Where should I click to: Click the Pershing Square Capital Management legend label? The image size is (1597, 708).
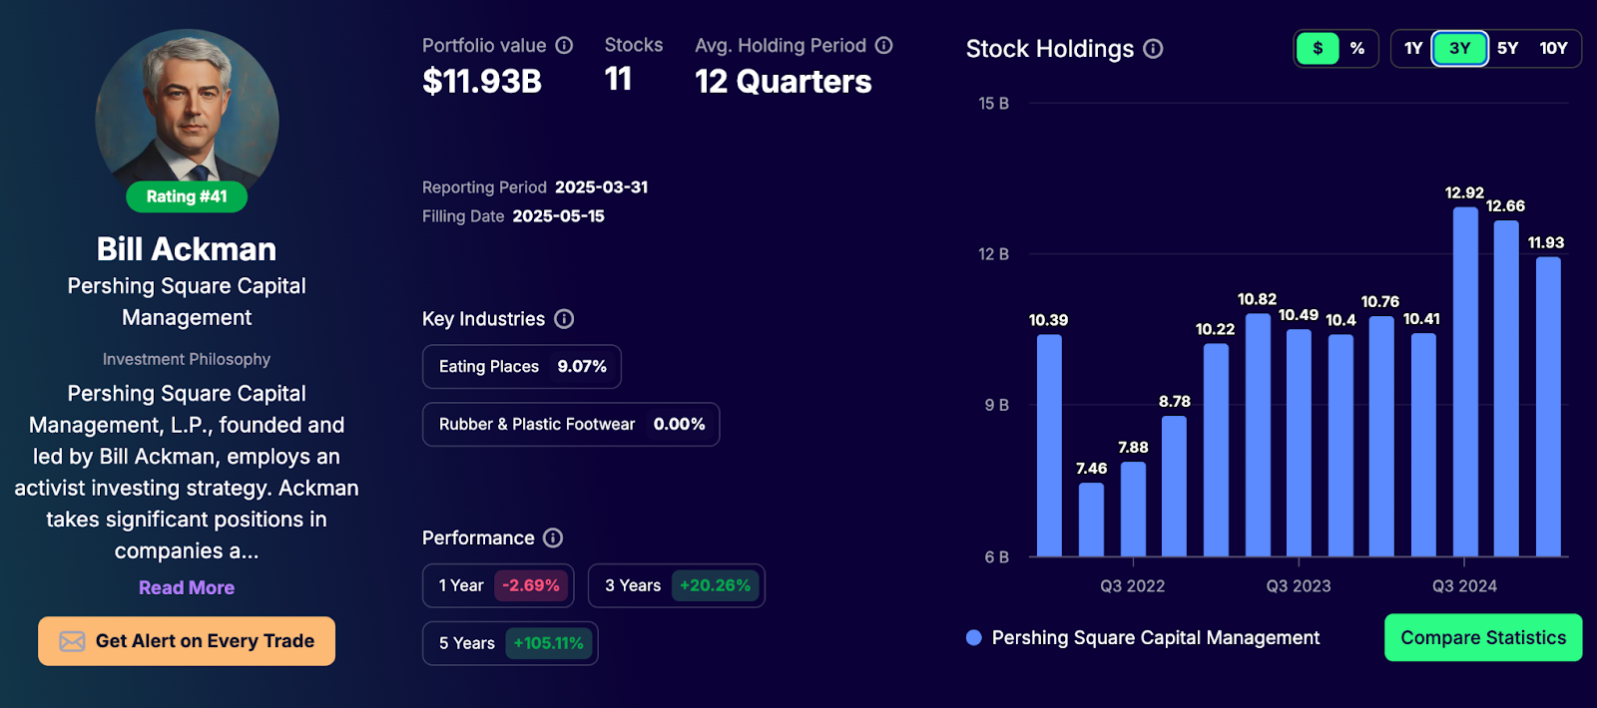tap(1156, 637)
